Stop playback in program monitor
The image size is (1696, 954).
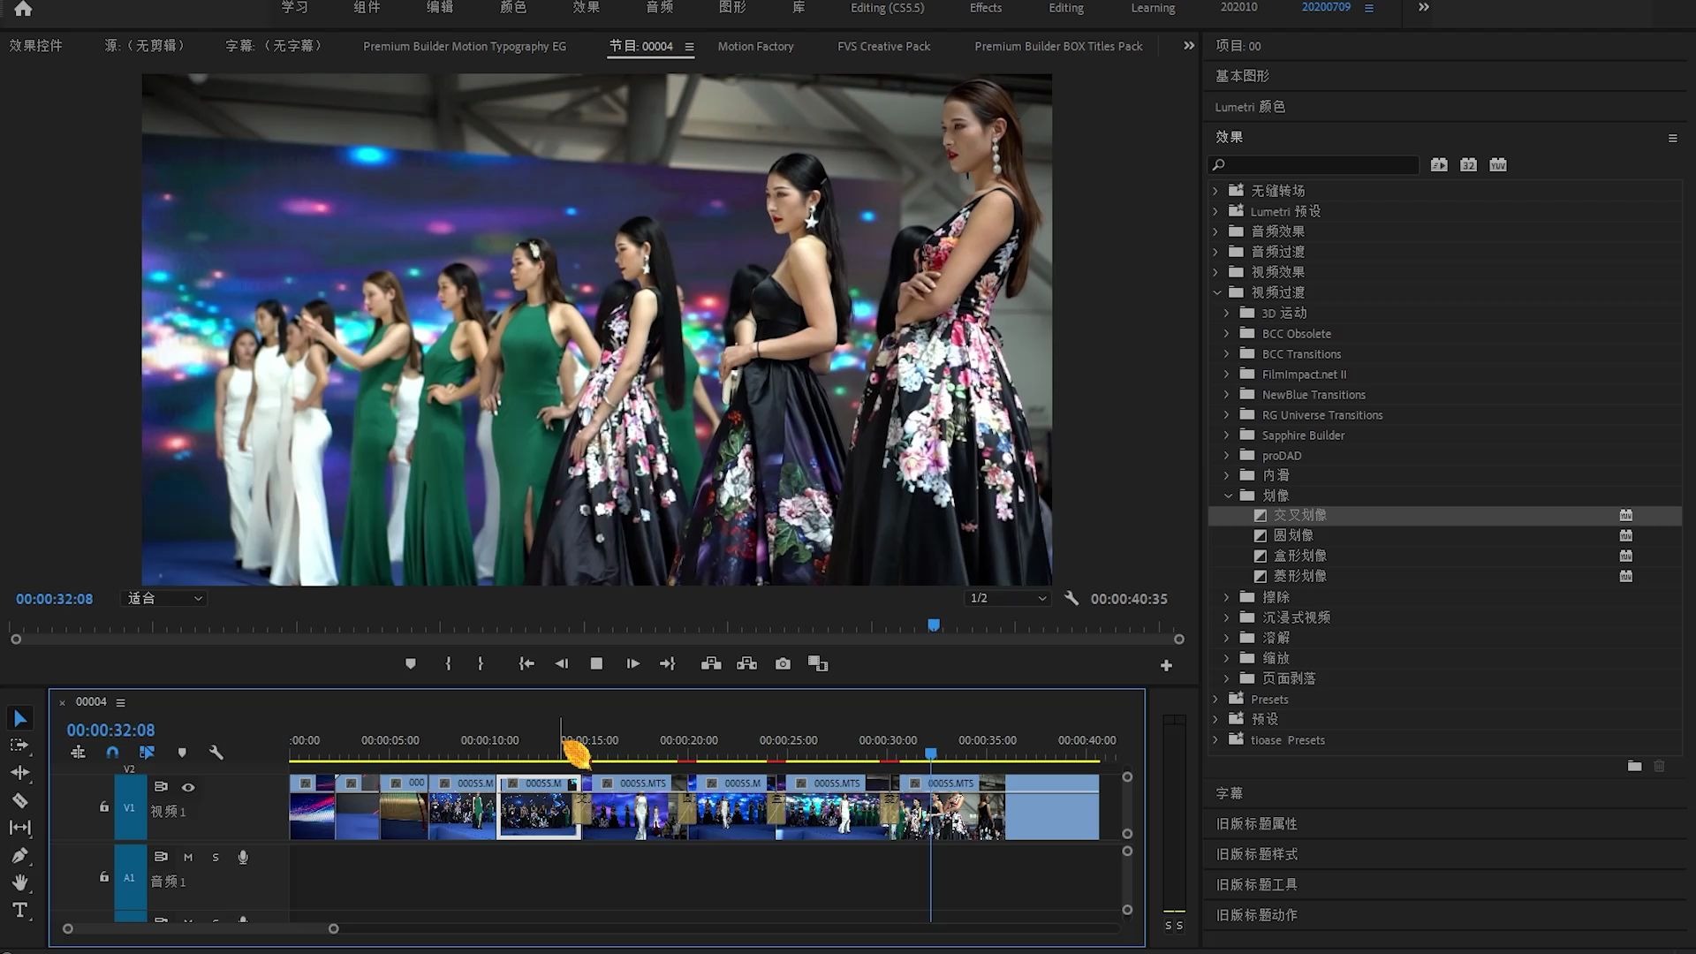coord(596,663)
